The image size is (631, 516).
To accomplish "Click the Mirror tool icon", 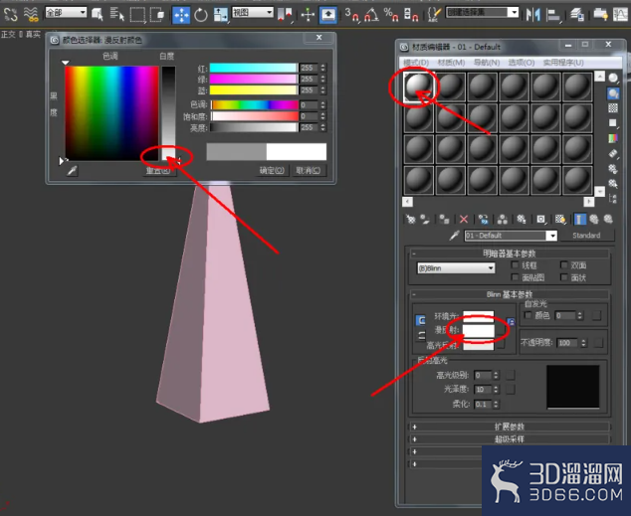I will click(x=533, y=15).
